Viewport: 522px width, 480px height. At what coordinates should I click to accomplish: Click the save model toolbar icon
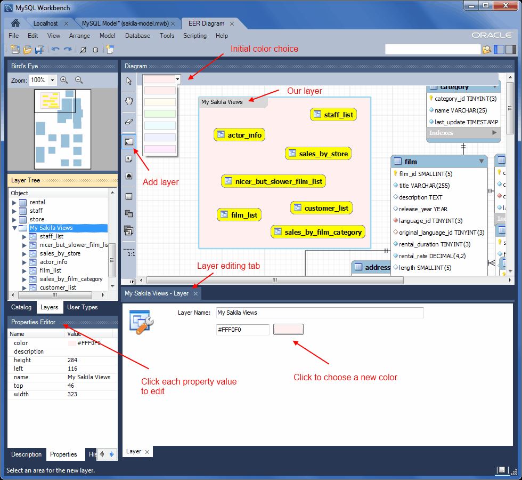(39, 50)
